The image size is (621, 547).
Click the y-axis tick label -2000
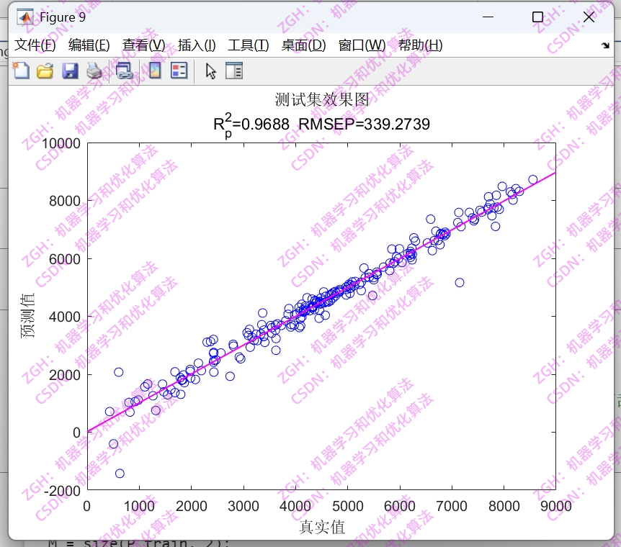click(x=63, y=491)
